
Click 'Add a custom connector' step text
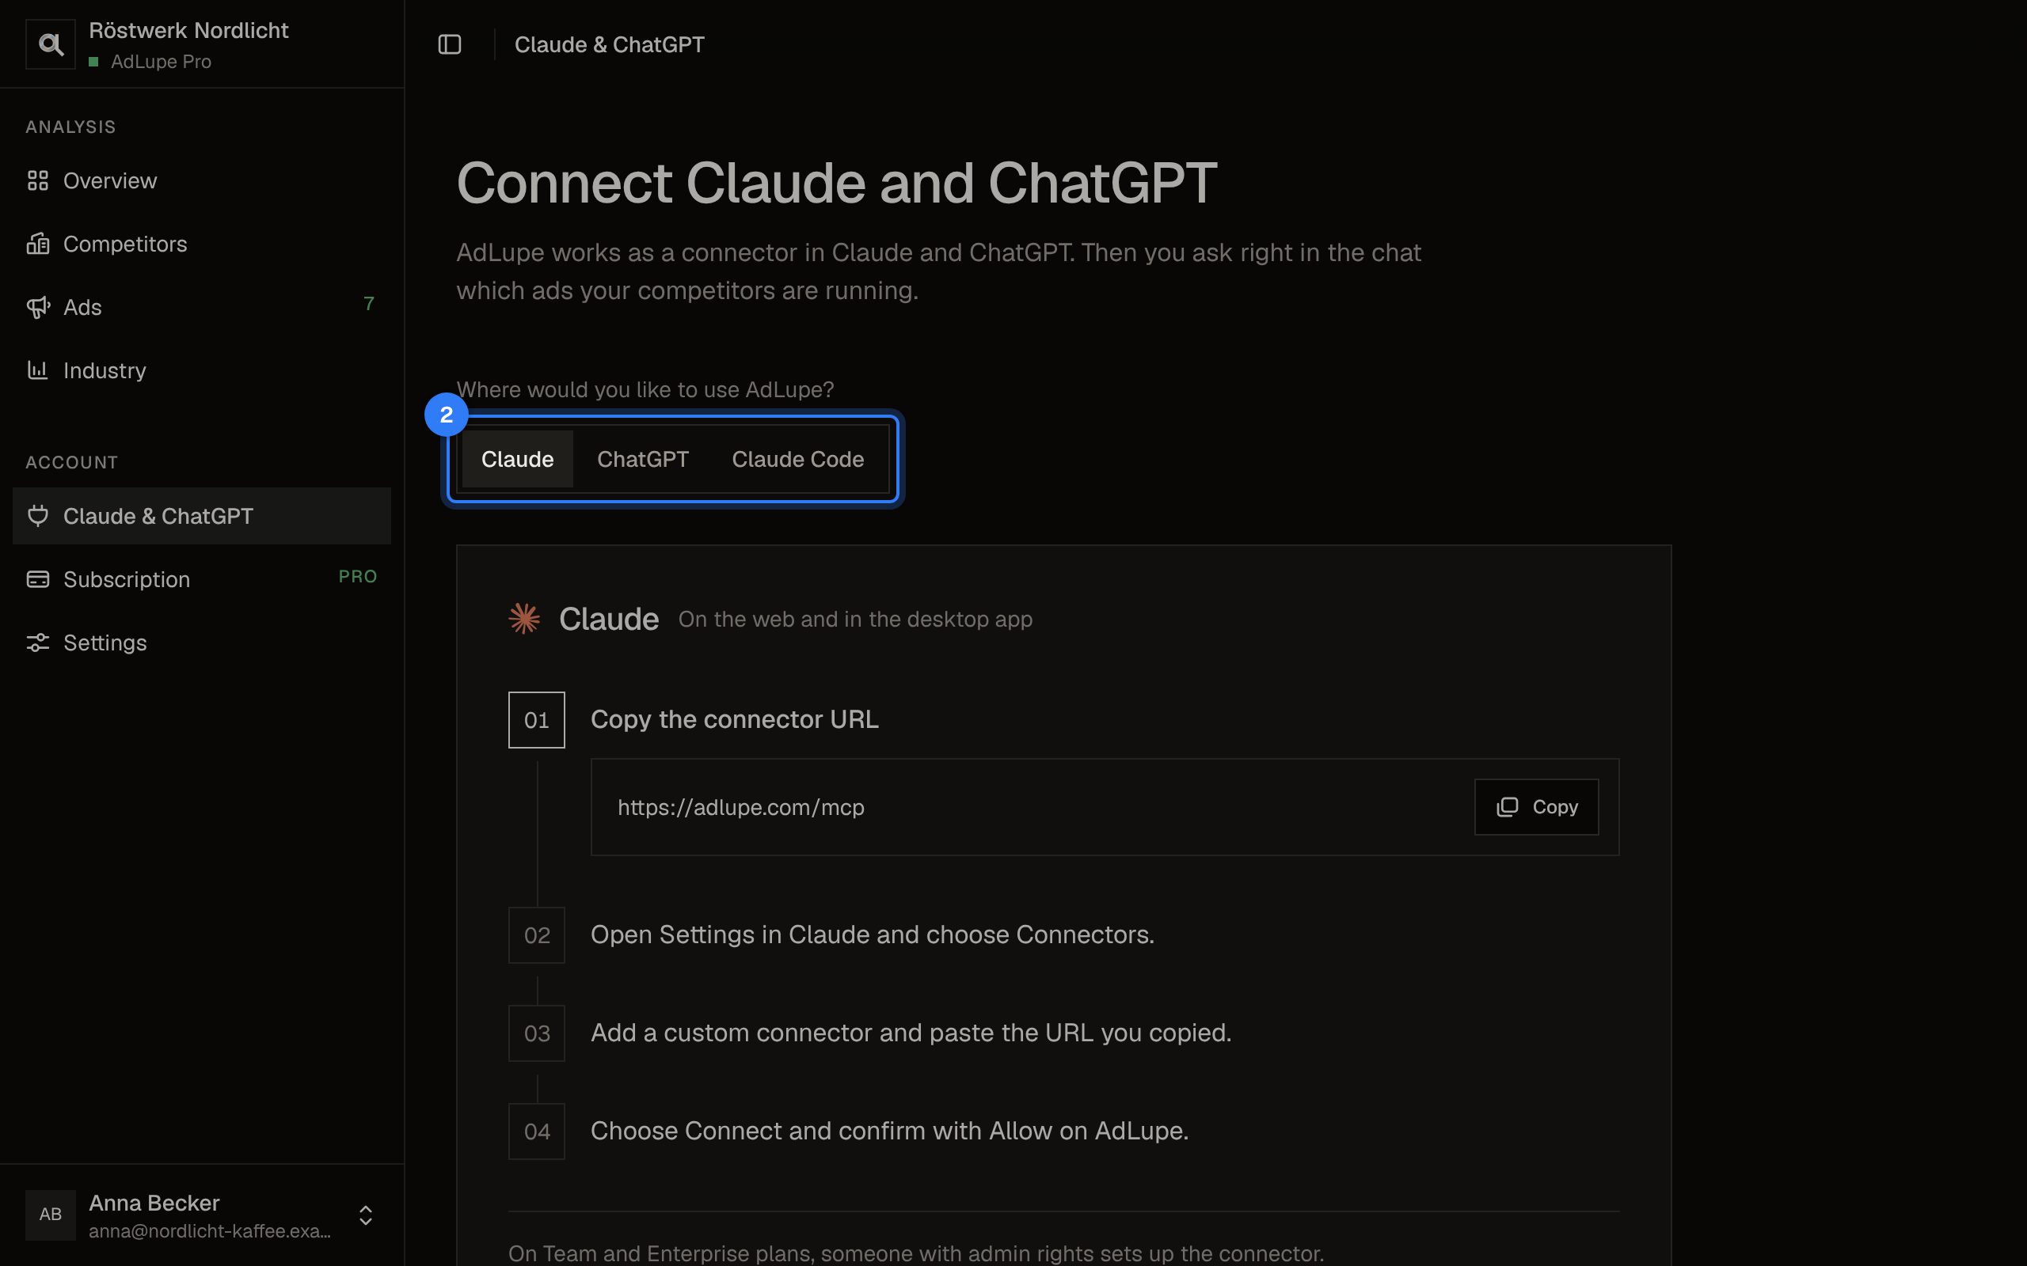911,1033
